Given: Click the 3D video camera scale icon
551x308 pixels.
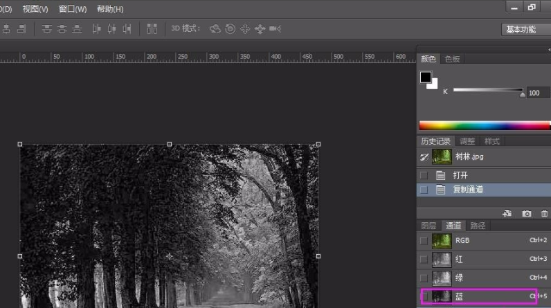Looking at the screenshot, I should [x=275, y=28].
